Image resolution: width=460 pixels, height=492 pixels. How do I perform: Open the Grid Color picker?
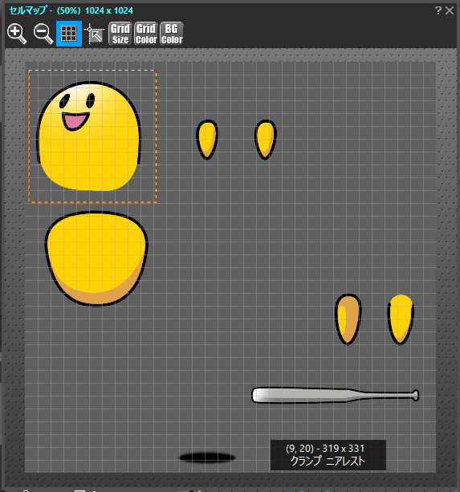tap(146, 34)
